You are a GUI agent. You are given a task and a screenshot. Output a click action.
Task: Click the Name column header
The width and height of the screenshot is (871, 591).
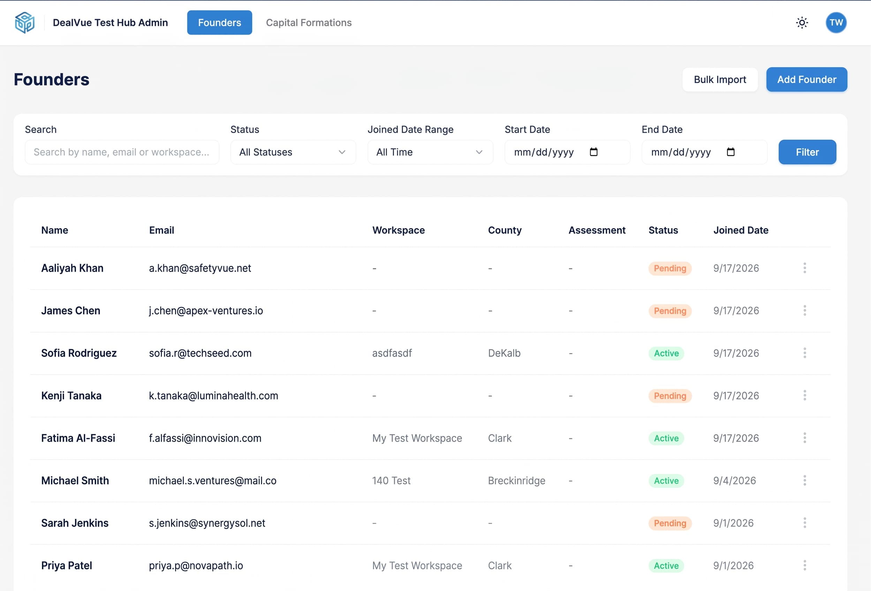pos(55,230)
